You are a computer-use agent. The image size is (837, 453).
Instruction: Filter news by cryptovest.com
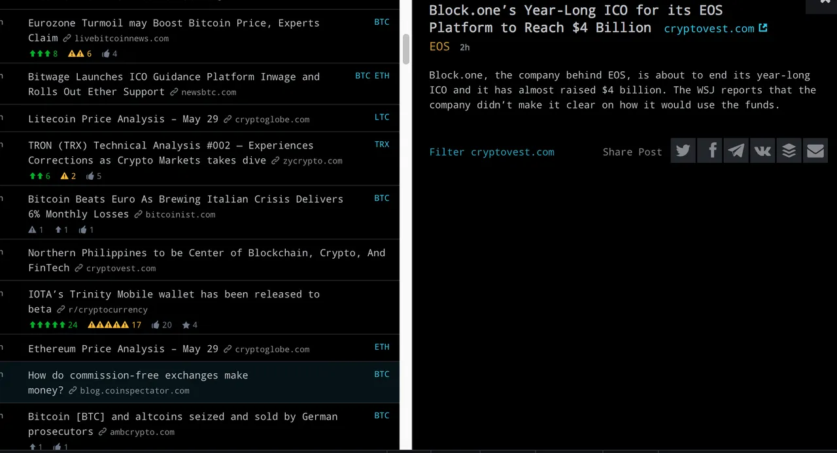(492, 152)
